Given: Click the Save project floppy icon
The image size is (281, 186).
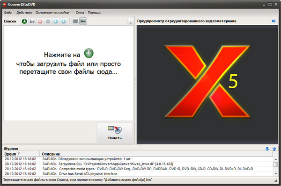Looking at the screenshot, I should (x=32, y=21).
